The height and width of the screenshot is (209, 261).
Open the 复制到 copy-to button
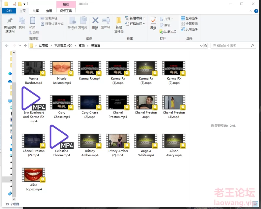coord(83,23)
